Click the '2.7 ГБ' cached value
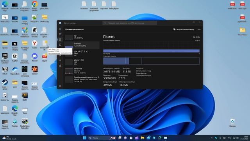250x141 pixels. [122, 78]
